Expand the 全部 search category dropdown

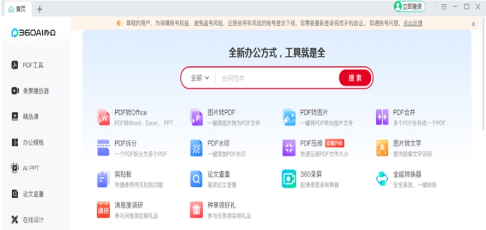point(200,78)
